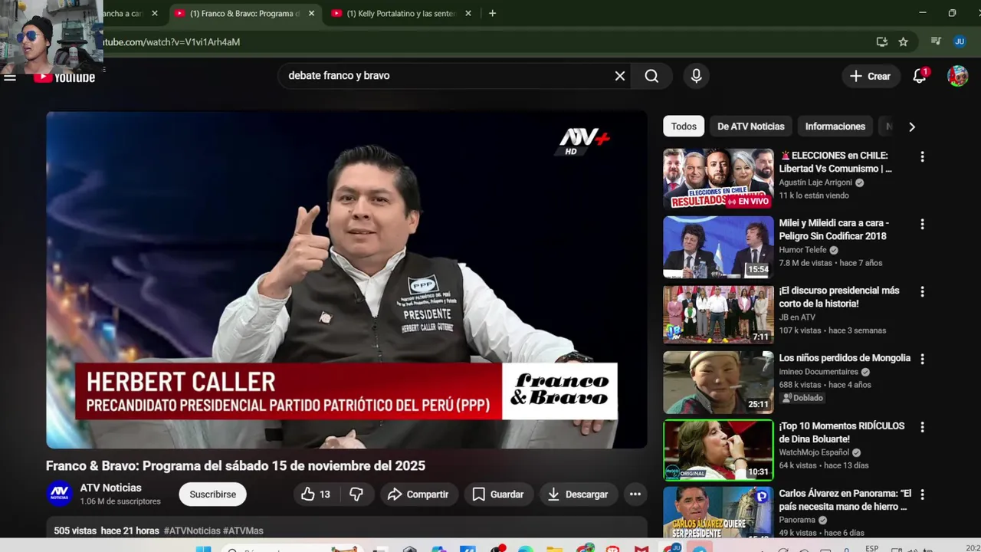This screenshot has height=552, width=981.
Task: Open options for niños perdidos de Mongolia
Action: (x=922, y=359)
